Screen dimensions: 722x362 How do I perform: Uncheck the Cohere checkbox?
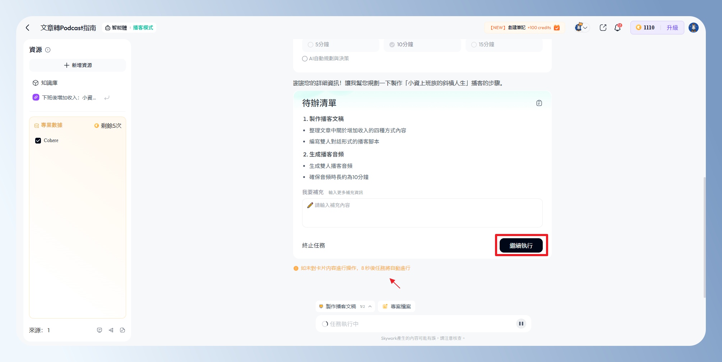pyautogui.click(x=38, y=141)
